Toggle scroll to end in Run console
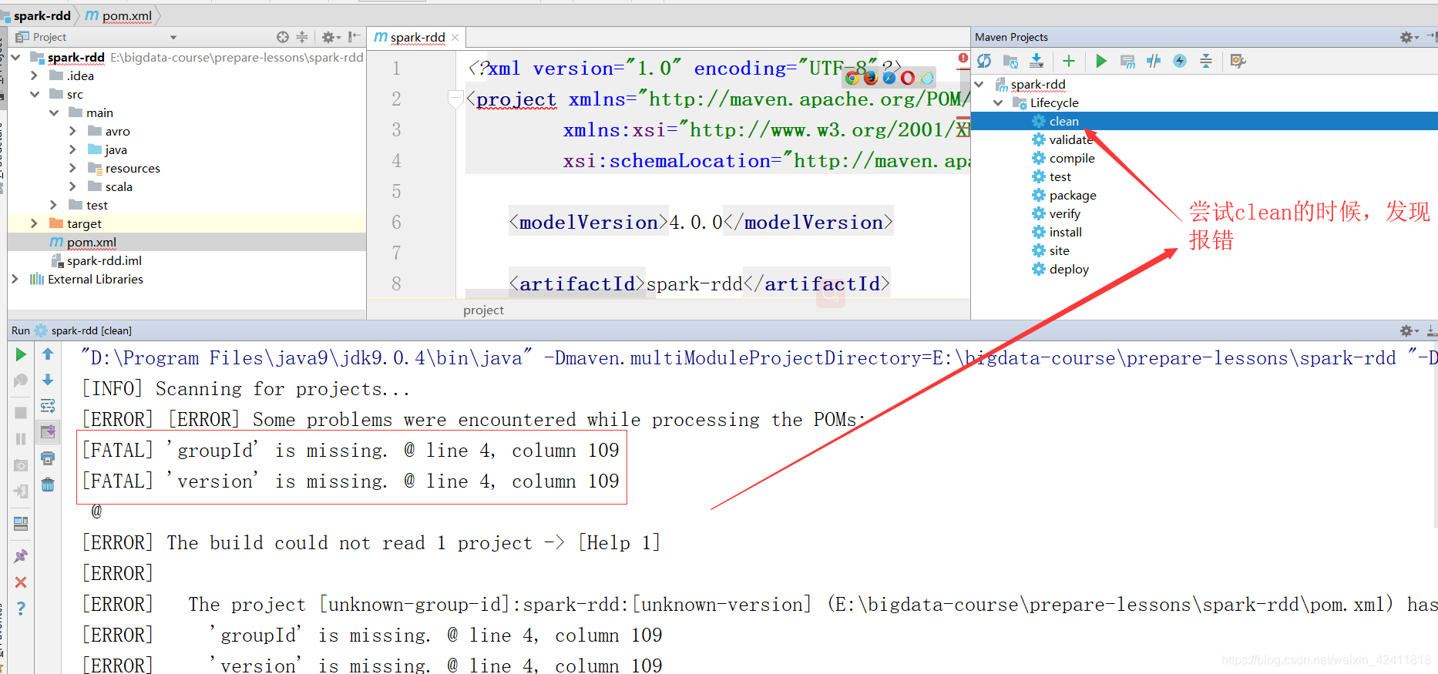 [x=48, y=432]
